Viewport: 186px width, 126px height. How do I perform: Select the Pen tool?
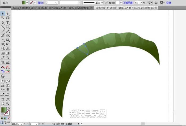coord(3,23)
